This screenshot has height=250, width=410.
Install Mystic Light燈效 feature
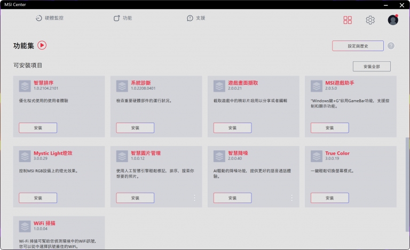pos(38,198)
